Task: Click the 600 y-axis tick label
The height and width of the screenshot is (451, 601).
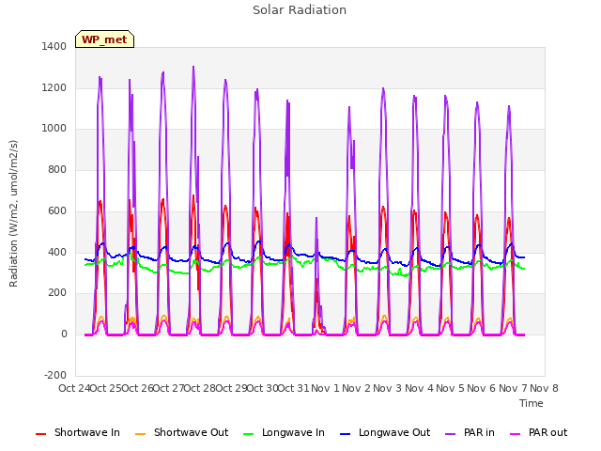Action: pyautogui.click(x=57, y=210)
